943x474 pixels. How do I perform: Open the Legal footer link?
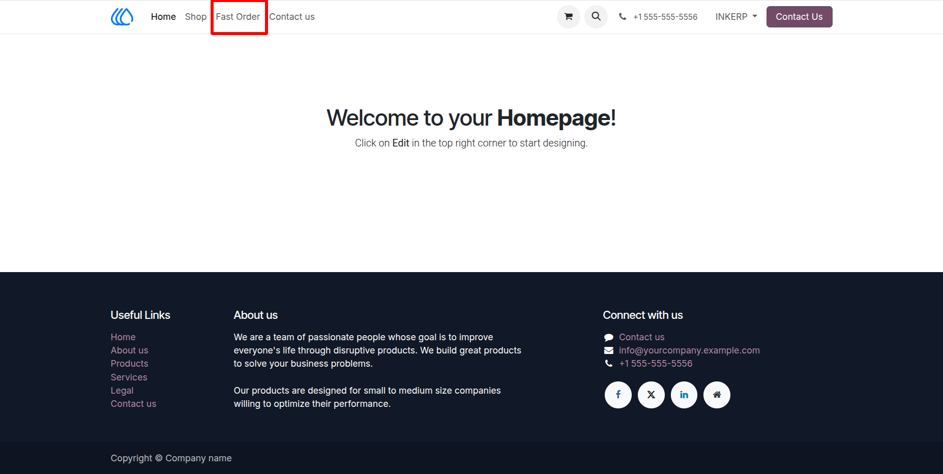(122, 391)
